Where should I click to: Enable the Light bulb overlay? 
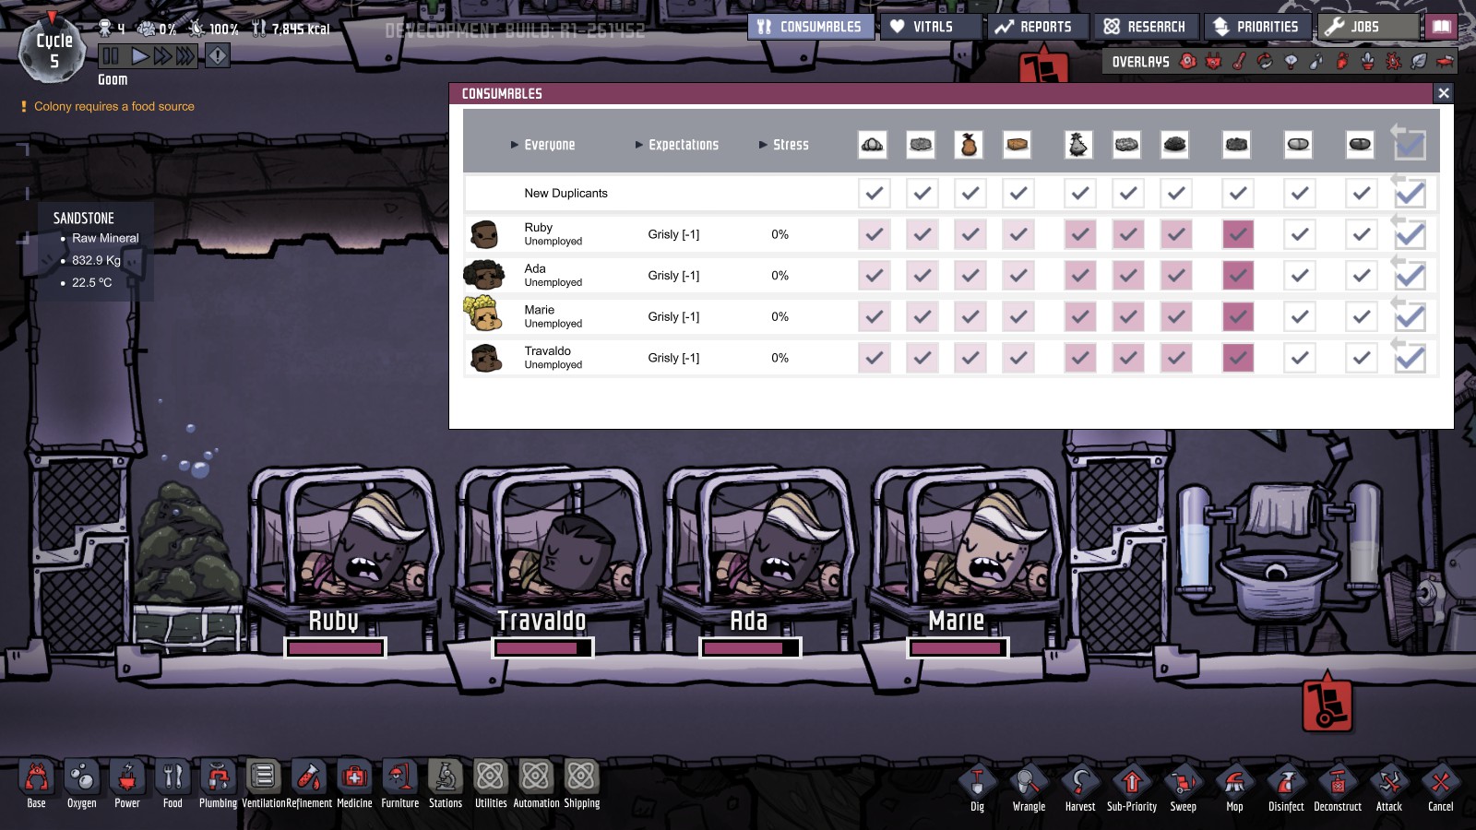[x=1291, y=62]
